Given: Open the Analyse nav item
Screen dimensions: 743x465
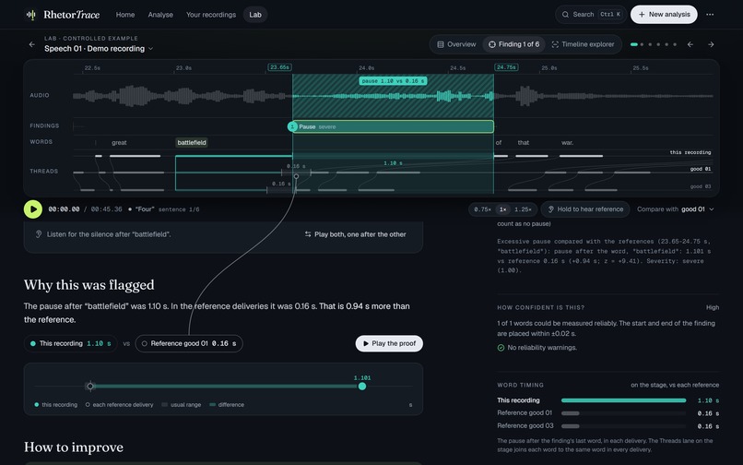Looking at the screenshot, I should click(x=160, y=15).
